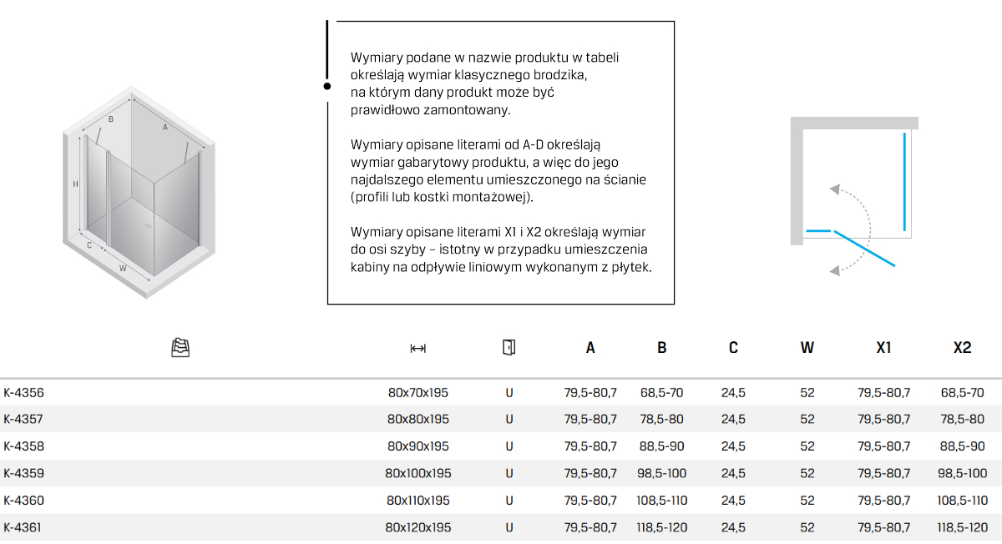Click the 3D shower cabin illustration

point(142,190)
